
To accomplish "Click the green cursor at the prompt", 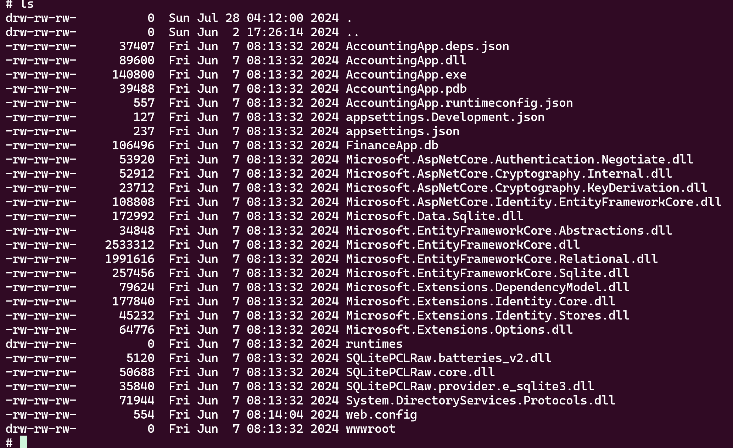I will [23, 442].
